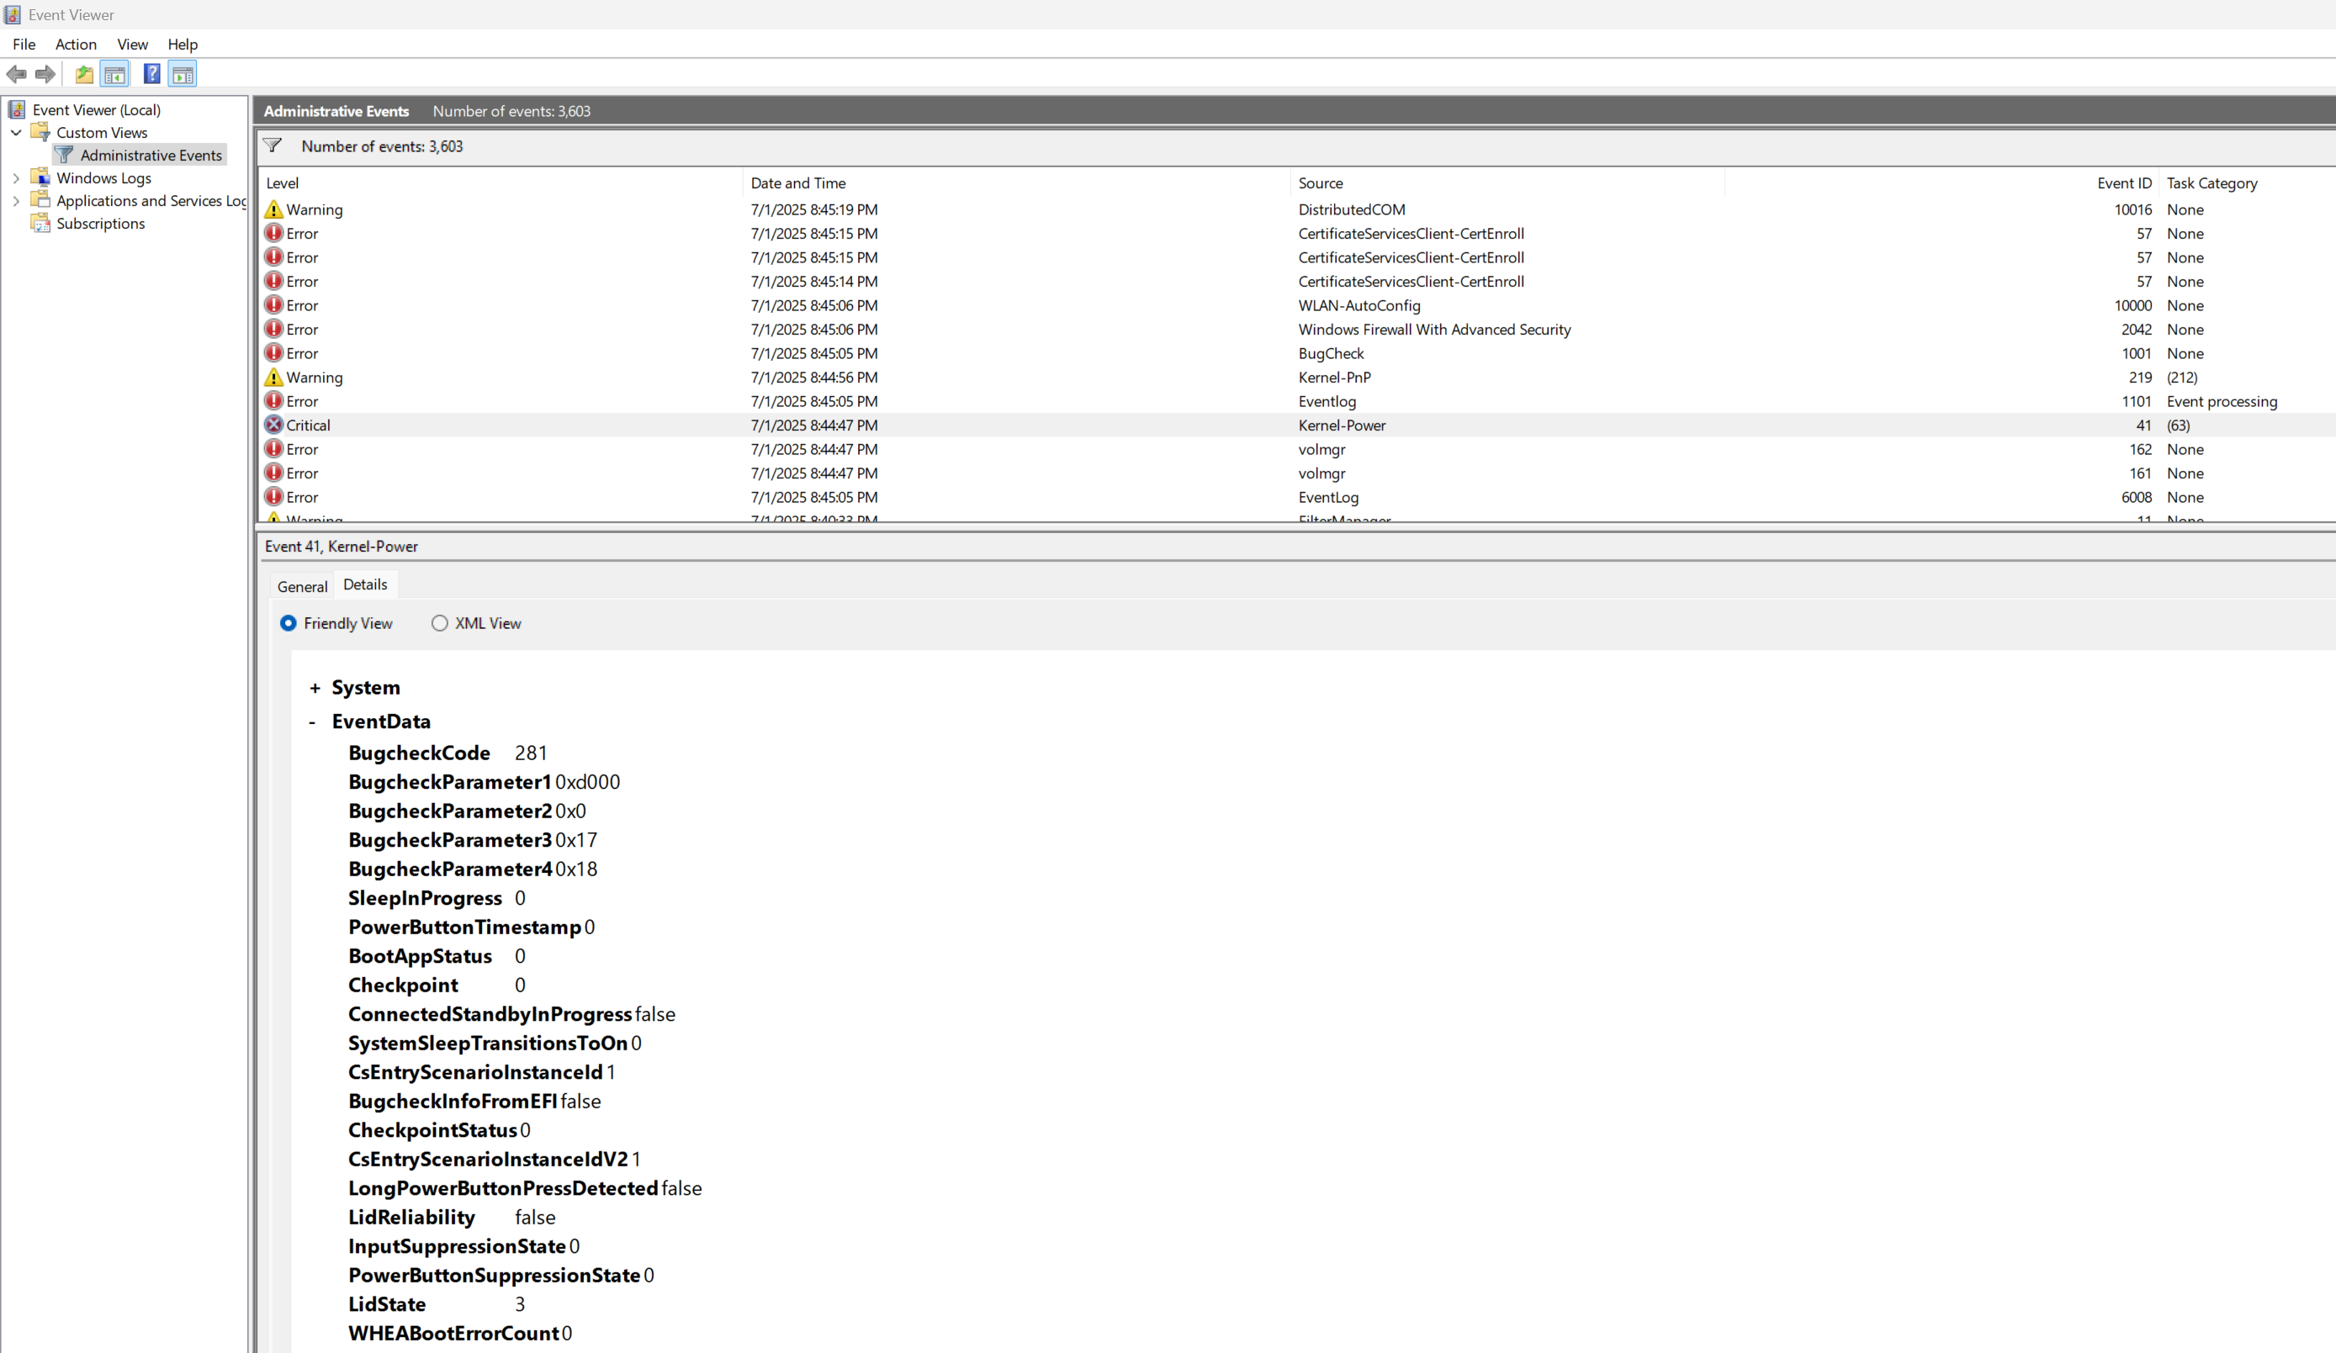
Task: Click the Error icon on BugCheck row
Action: pyautogui.click(x=273, y=353)
